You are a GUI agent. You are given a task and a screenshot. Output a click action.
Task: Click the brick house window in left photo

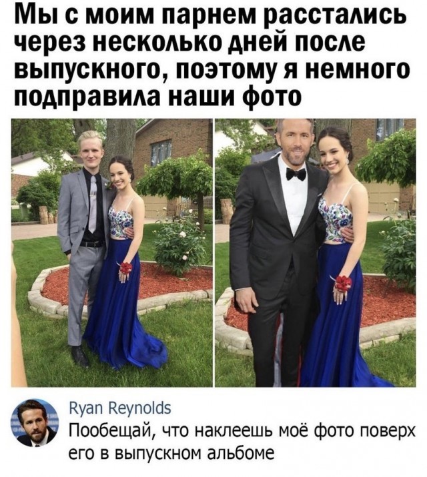pos(161,153)
